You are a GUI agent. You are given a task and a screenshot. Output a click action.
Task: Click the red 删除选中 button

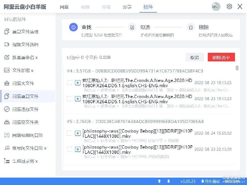click(x=221, y=57)
